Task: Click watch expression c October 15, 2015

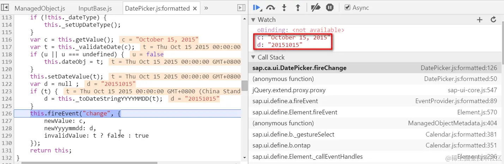Action: click(294, 37)
